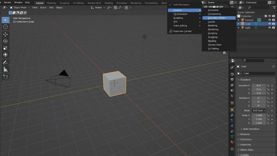Open the Physics properties tab
The image size is (277, 156).
point(232,126)
